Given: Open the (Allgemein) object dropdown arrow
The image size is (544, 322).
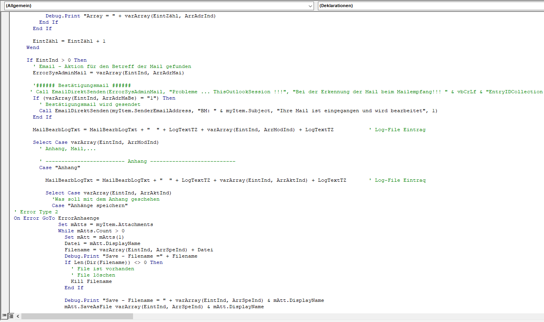Looking at the screenshot, I should 310,6.
